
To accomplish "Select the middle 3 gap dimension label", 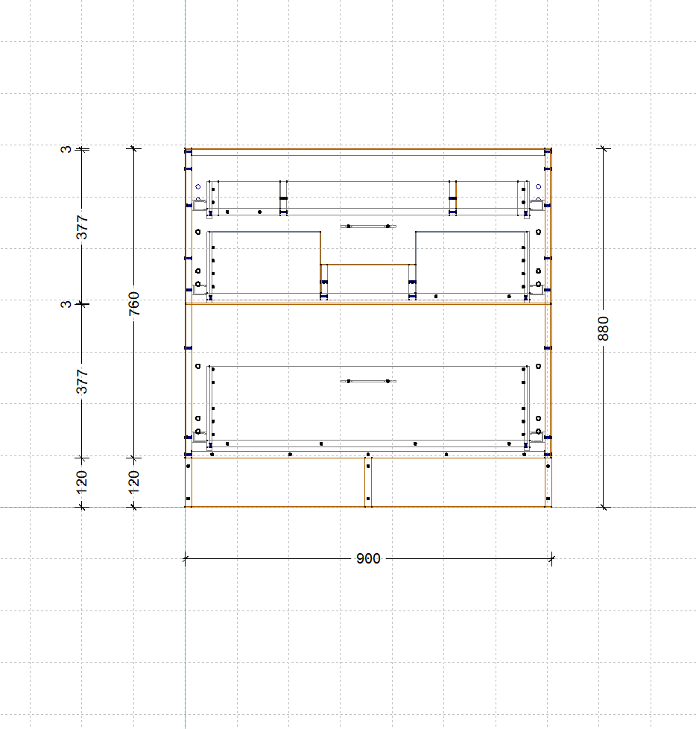I will (67, 304).
